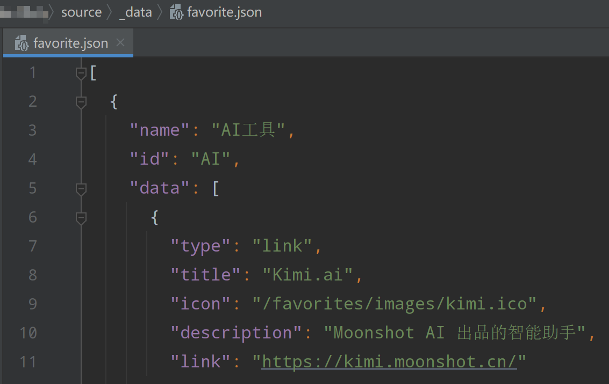Click the "Kimi.ai" title value

tap(308, 275)
